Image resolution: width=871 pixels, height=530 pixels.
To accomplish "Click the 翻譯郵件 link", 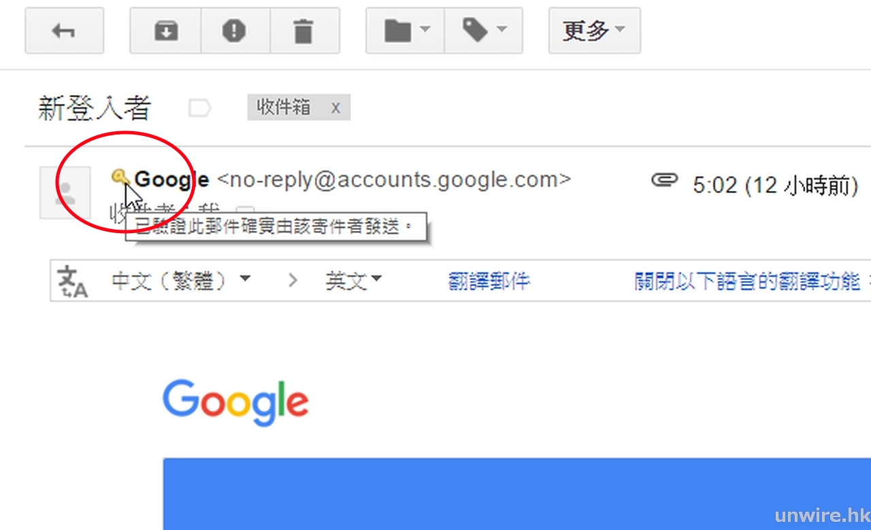I will (x=489, y=281).
